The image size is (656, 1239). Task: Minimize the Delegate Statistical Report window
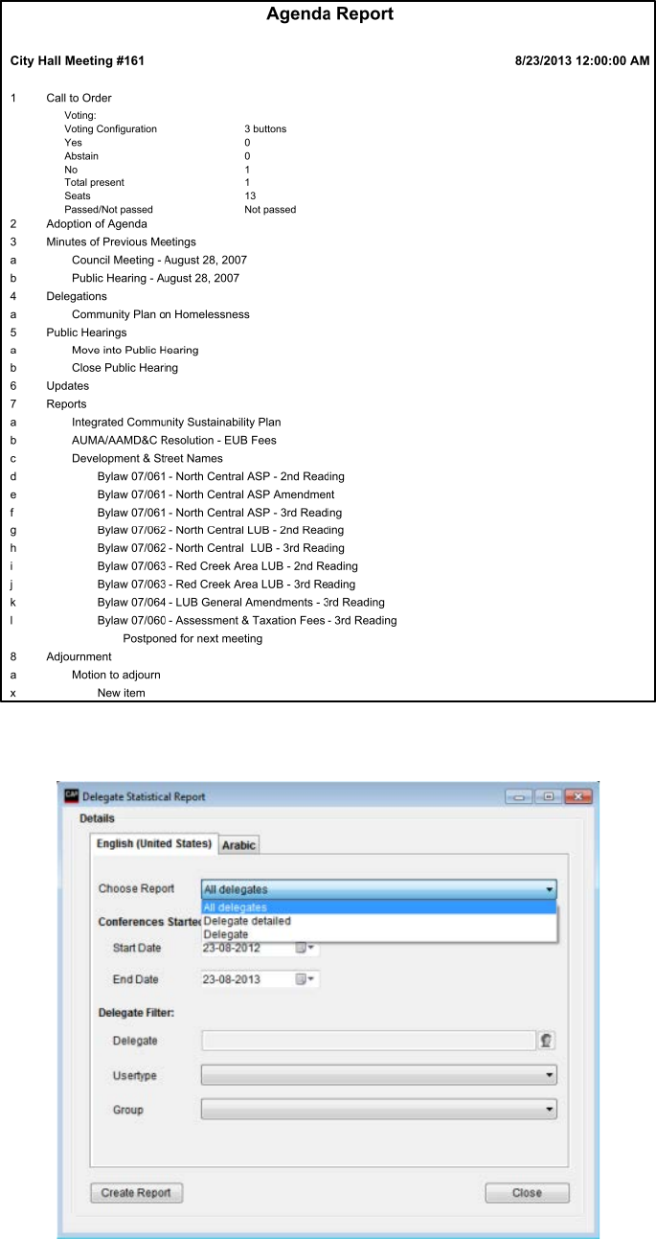pyautogui.click(x=521, y=796)
